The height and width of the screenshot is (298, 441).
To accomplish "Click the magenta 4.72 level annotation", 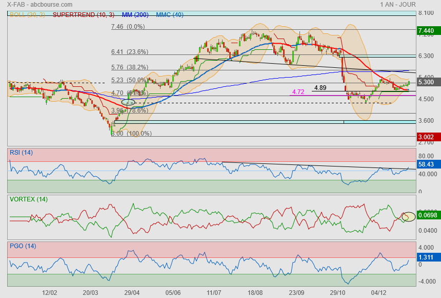I will point(298,92).
